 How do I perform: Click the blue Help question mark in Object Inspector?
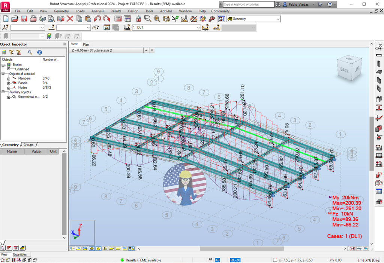(39, 52)
